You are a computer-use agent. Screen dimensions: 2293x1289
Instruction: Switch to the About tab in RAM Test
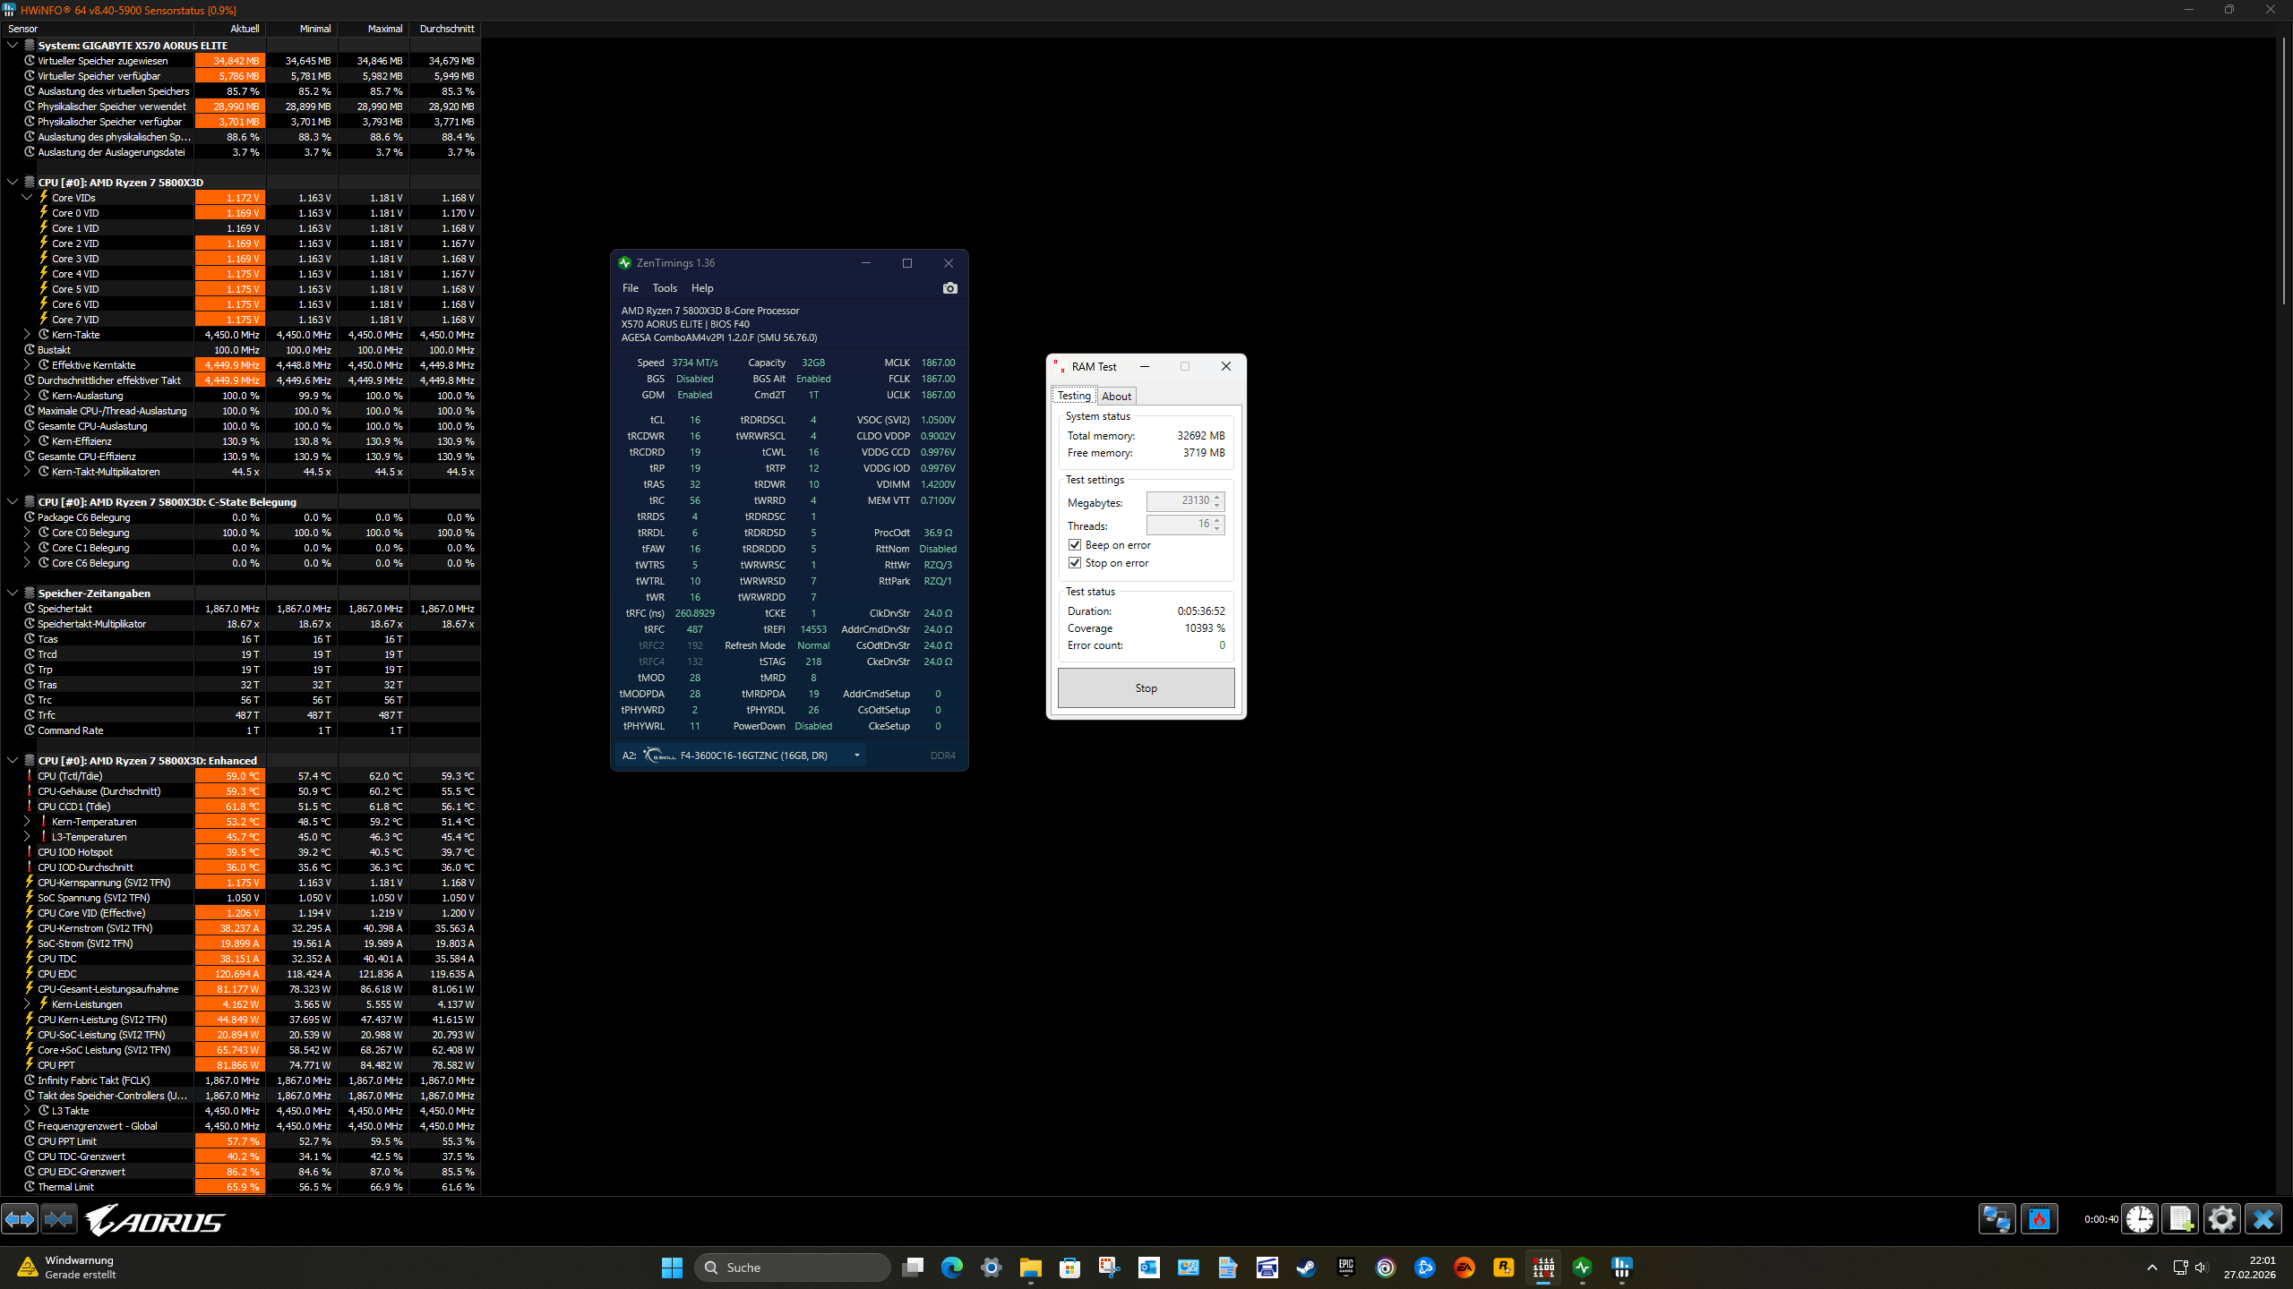1116,397
